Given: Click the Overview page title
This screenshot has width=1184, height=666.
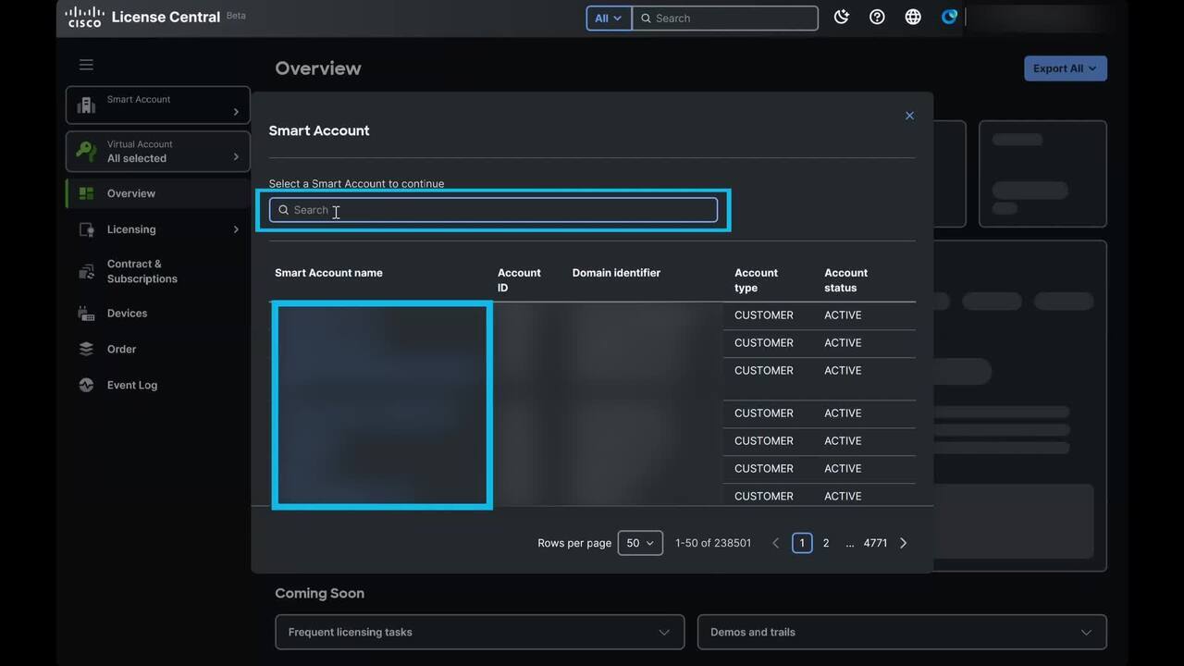Looking at the screenshot, I should click(x=318, y=68).
